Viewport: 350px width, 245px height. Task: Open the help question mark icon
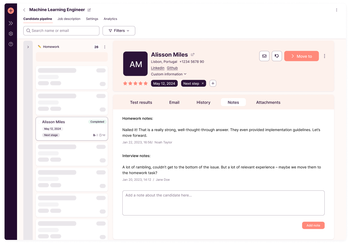(11, 44)
